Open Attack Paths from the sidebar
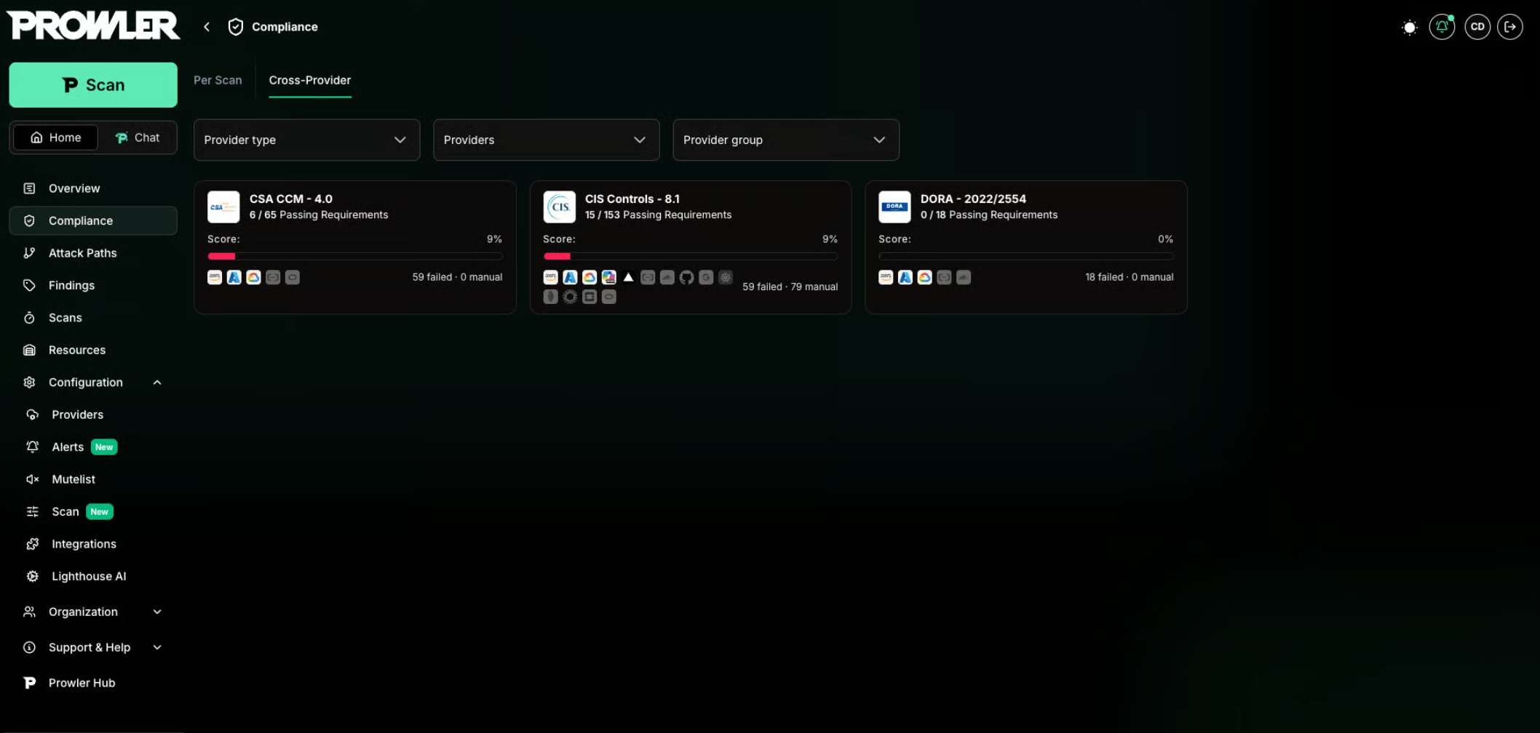This screenshot has height=733, width=1540. [93, 253]
